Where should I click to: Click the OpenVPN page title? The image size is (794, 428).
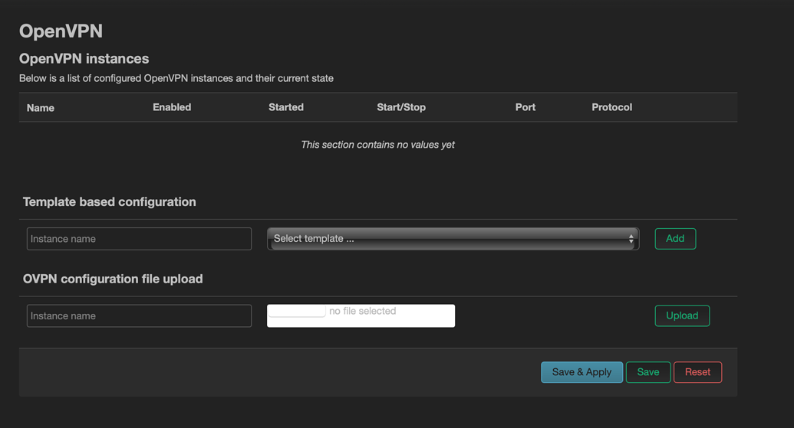pos(61,31)
